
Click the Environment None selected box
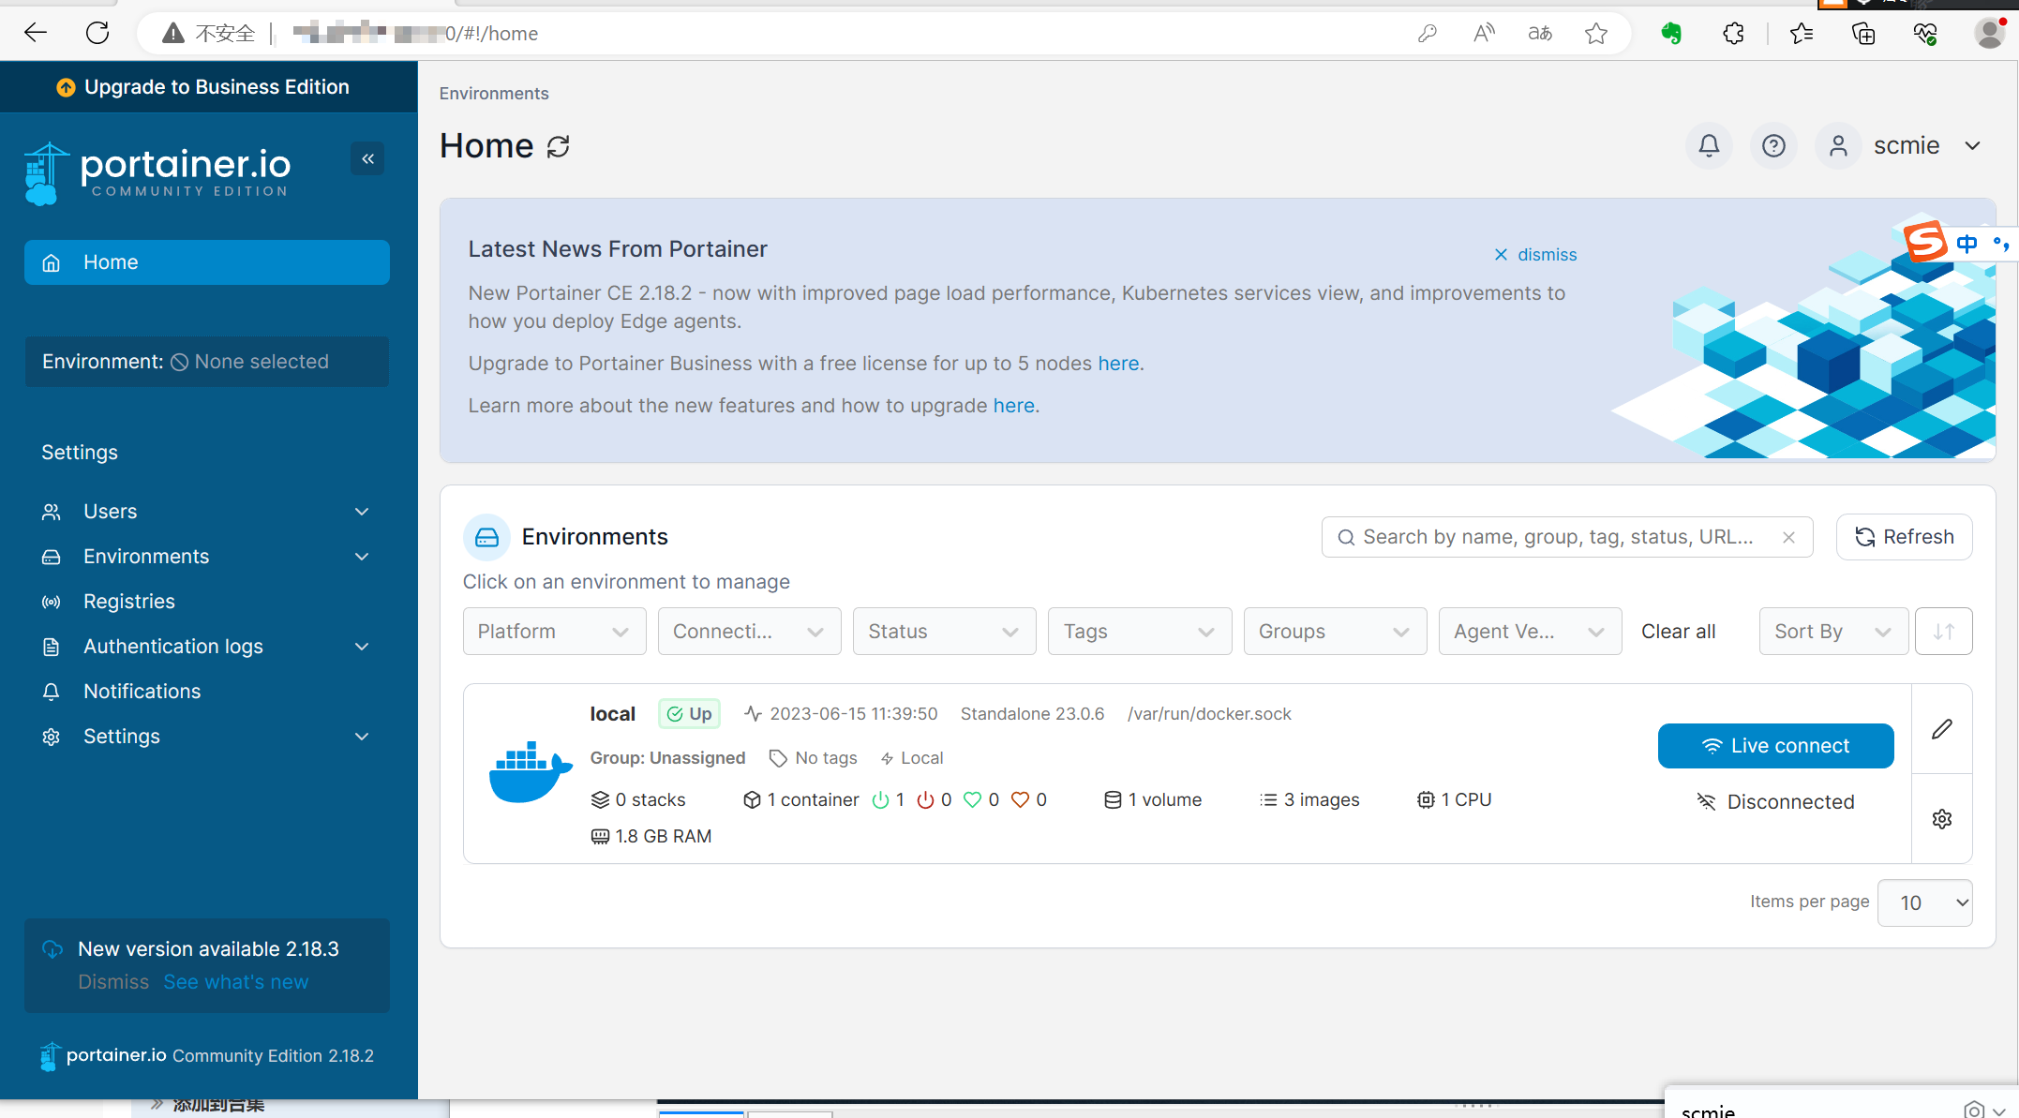[206, 362]
